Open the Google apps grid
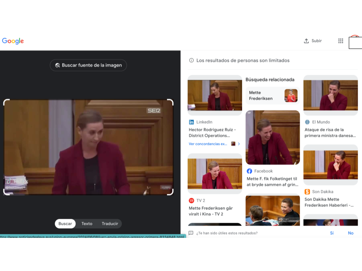Screen dimensions: 362x271 pos(341,41)
